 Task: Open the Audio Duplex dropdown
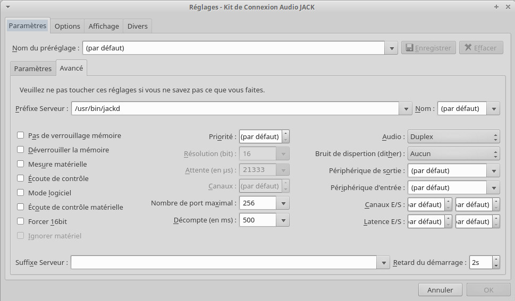[x=453, y=136]
